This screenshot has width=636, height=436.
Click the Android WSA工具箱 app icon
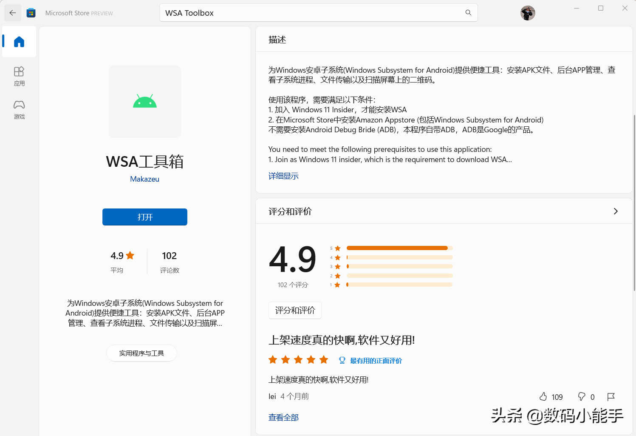(145, 102)
